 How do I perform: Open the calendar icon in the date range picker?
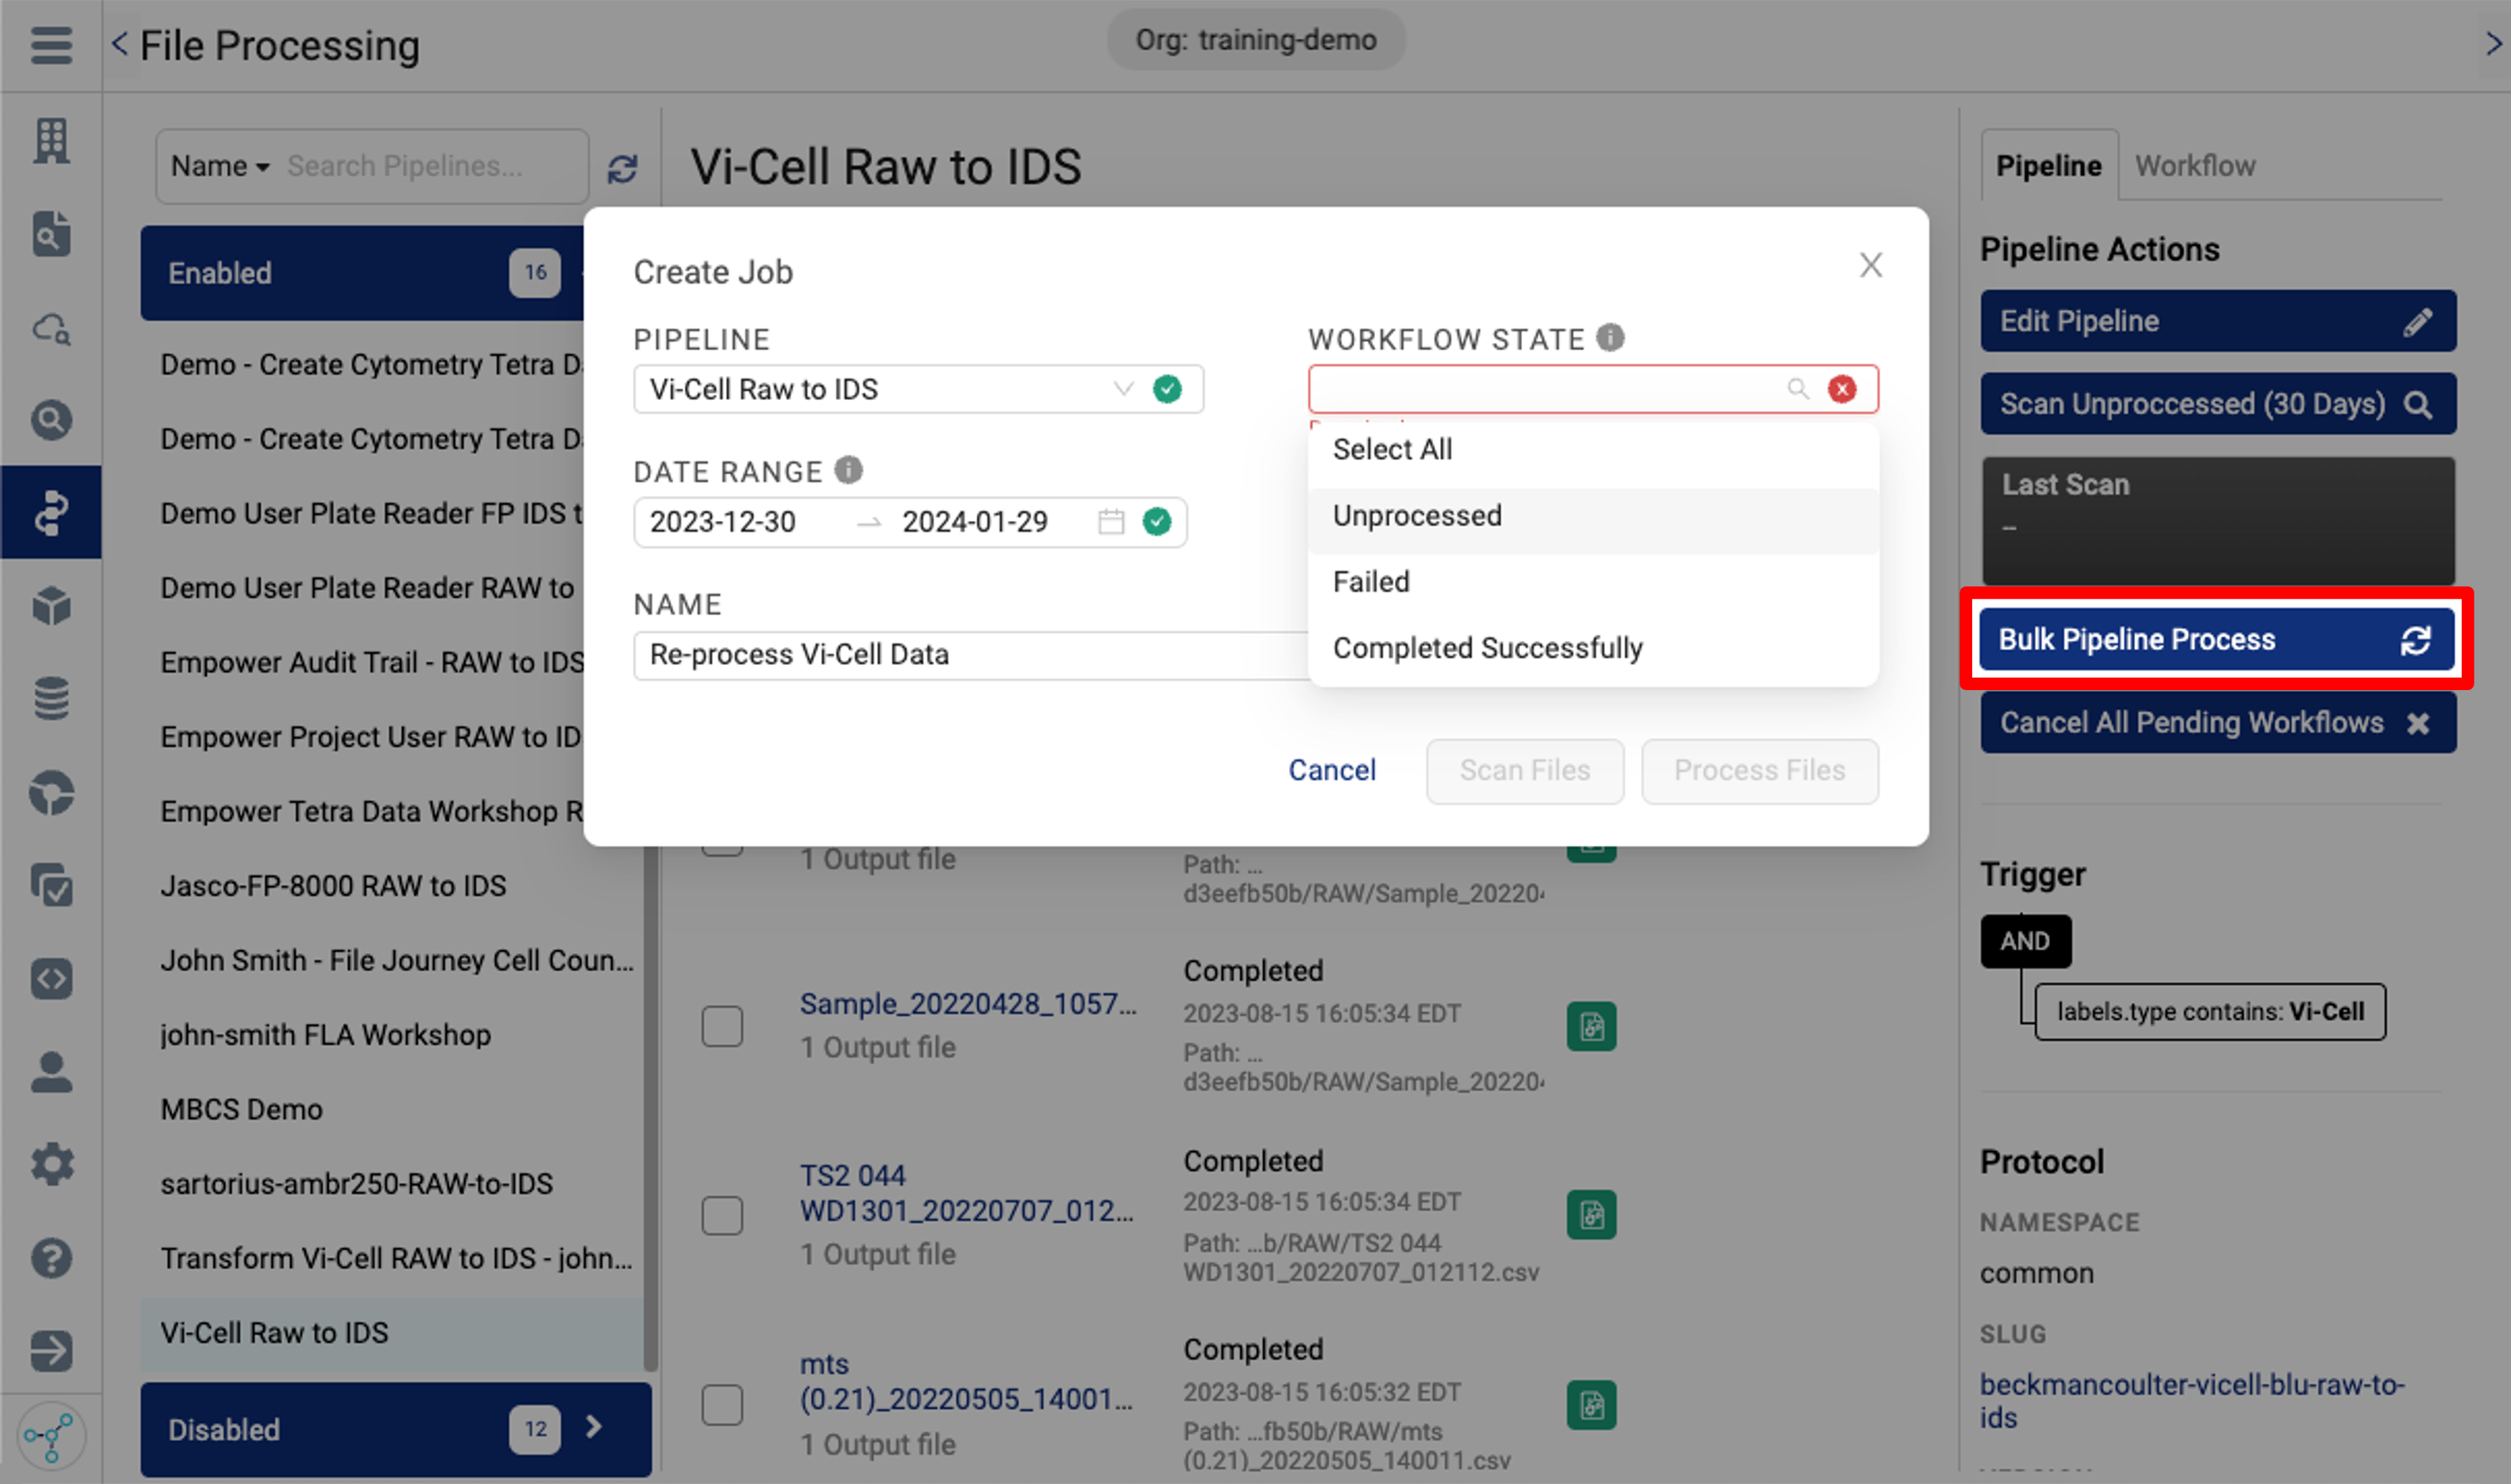point(1110,521)
